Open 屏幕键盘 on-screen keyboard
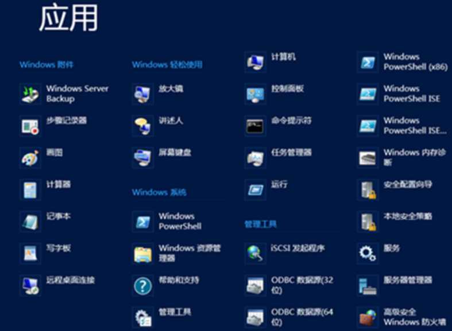 coord(162,158)
